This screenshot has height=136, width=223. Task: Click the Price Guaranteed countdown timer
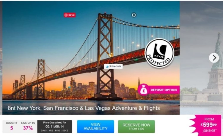point(55,127)
